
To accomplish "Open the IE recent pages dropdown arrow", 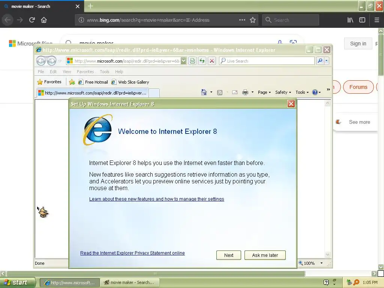I will tap(60, 61).
